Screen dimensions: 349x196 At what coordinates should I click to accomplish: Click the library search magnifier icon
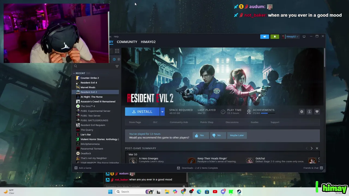(76, 66)
